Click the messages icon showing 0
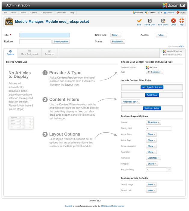Image resolution: width=189 pixels, height=211 pixels. pos(159,13)
